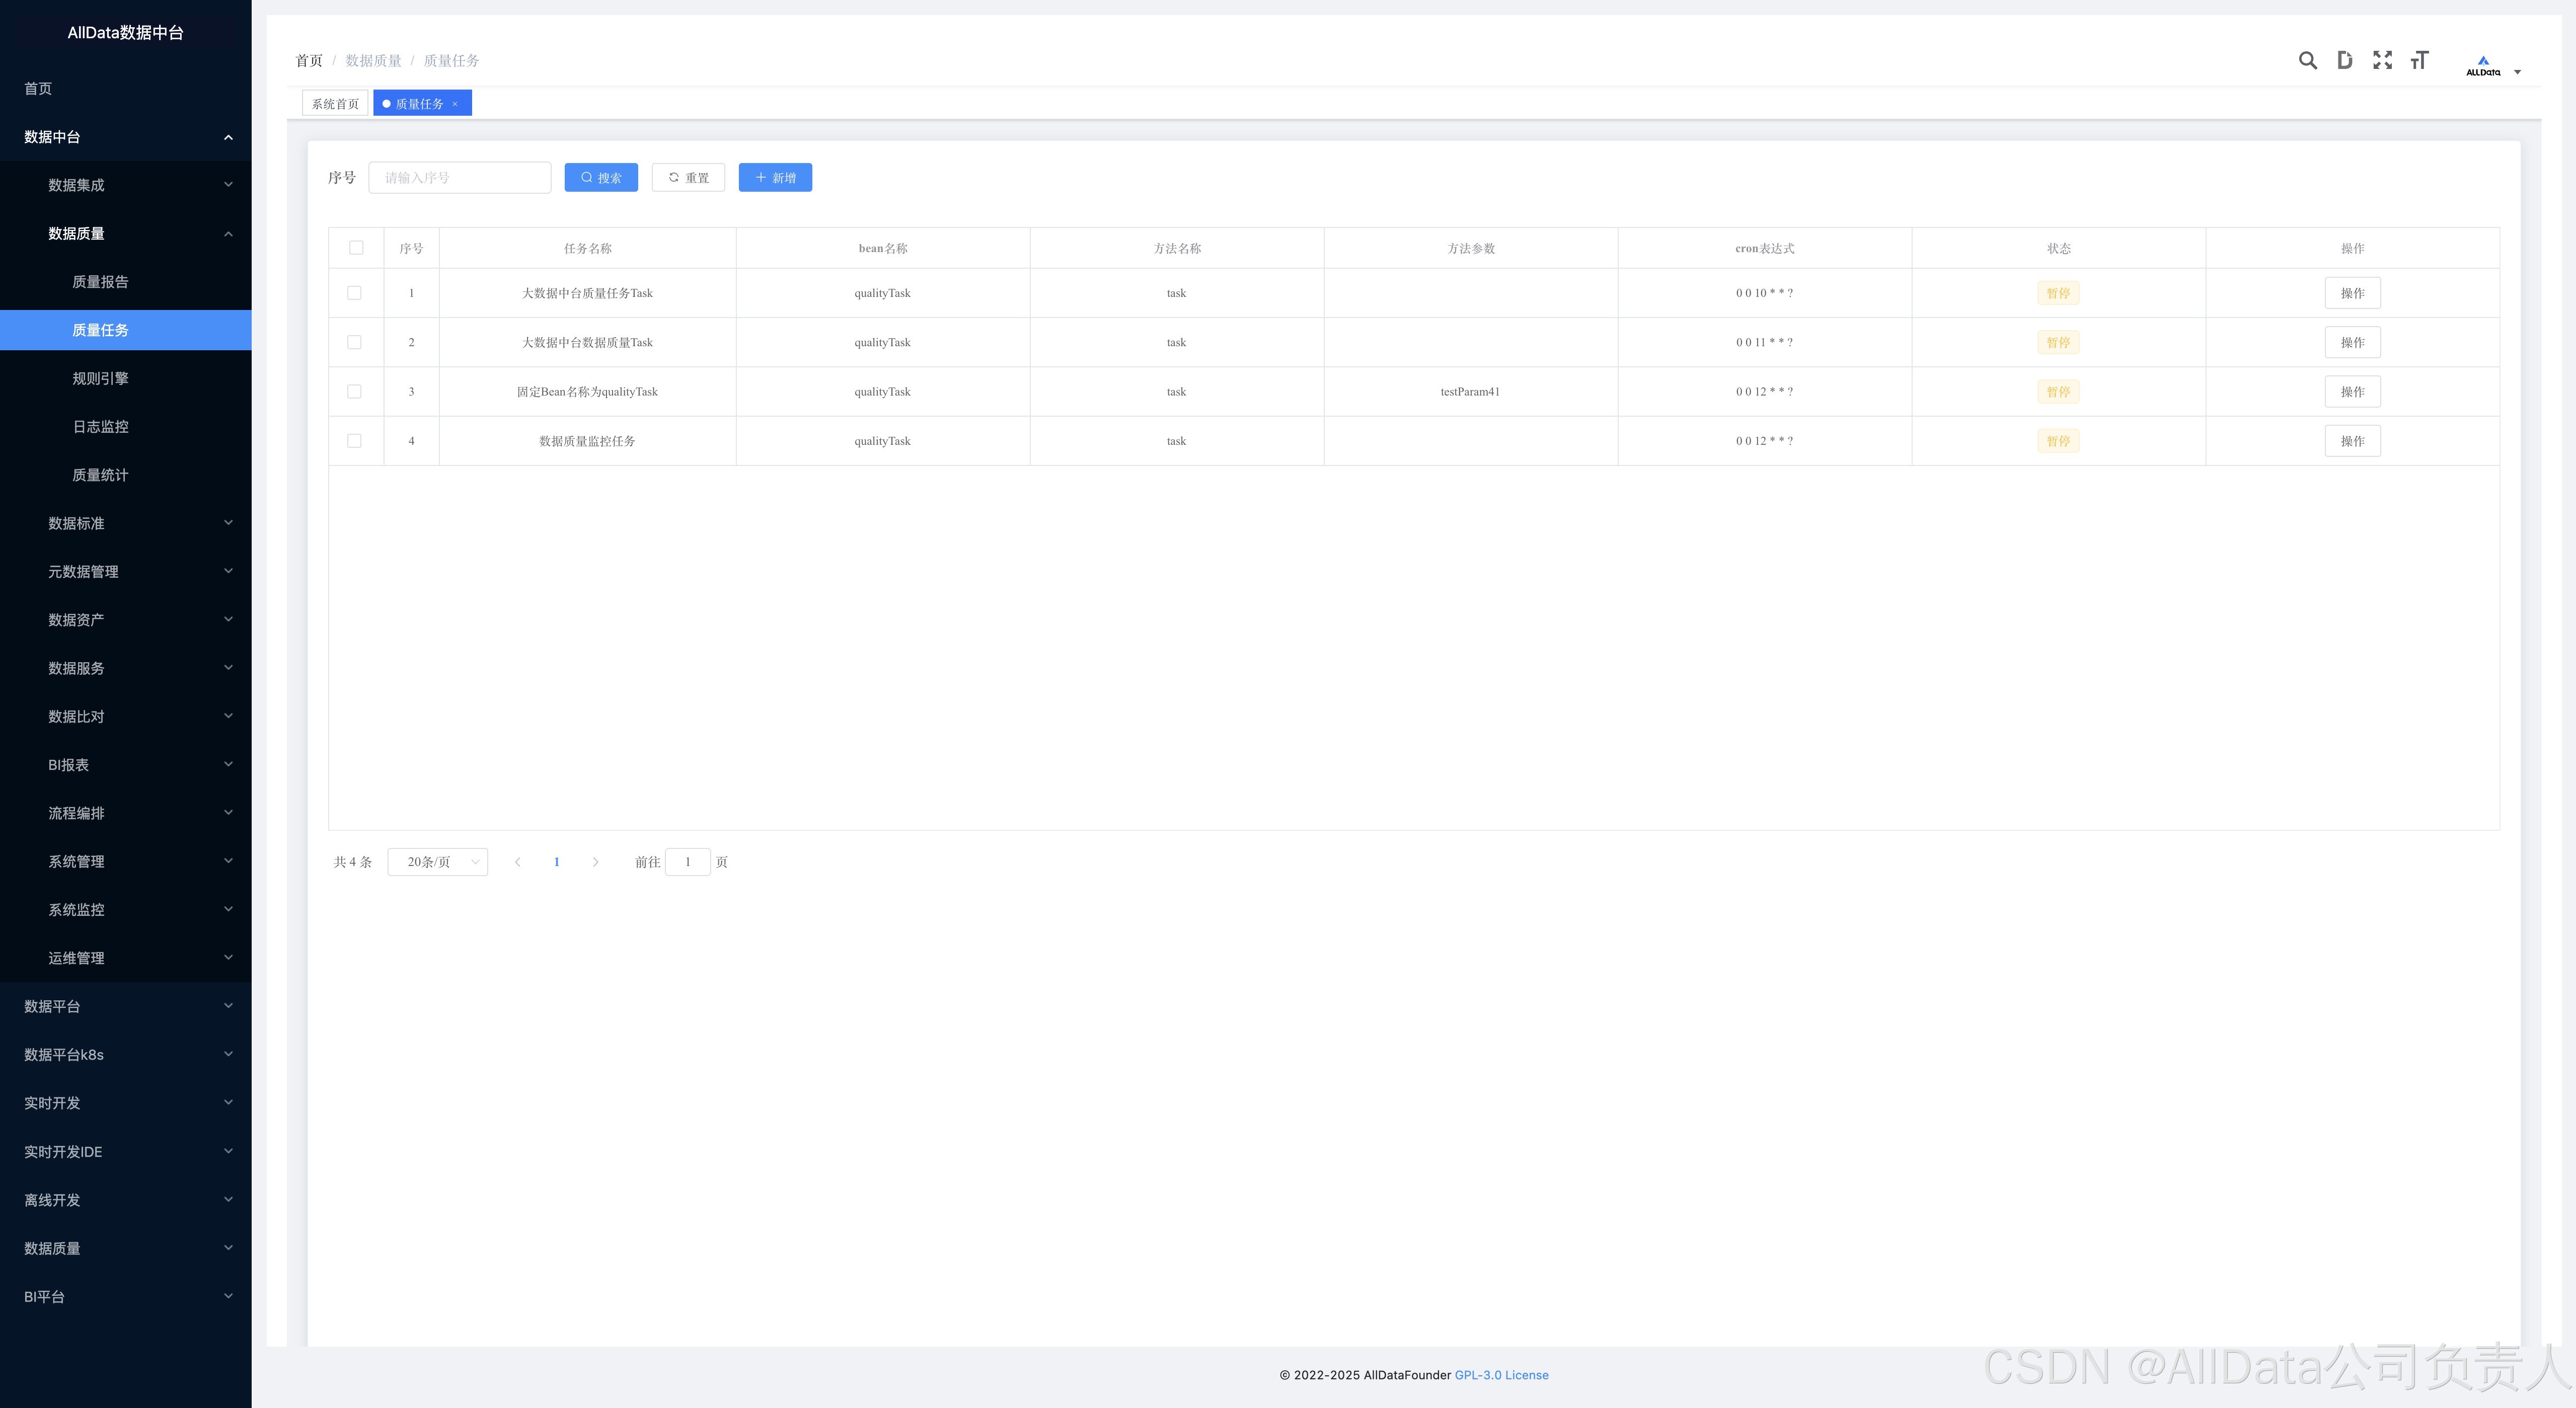
Task: Check the select-all checkbox in table header
Action: click(x=356, y=248)
